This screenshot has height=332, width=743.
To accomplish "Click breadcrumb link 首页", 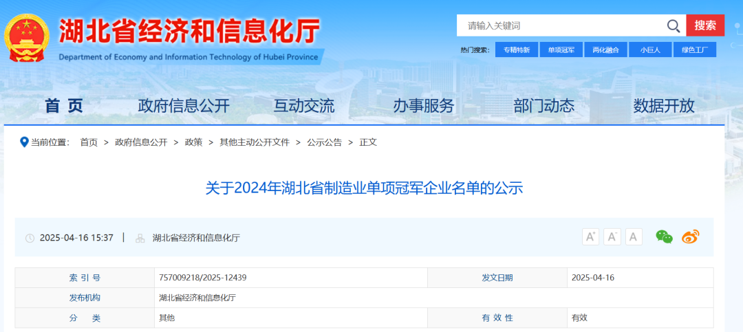I will [x=89, y=142].
